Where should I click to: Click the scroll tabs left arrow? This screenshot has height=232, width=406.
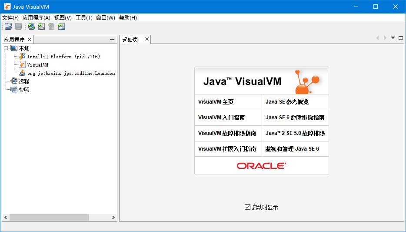[377, 38]
